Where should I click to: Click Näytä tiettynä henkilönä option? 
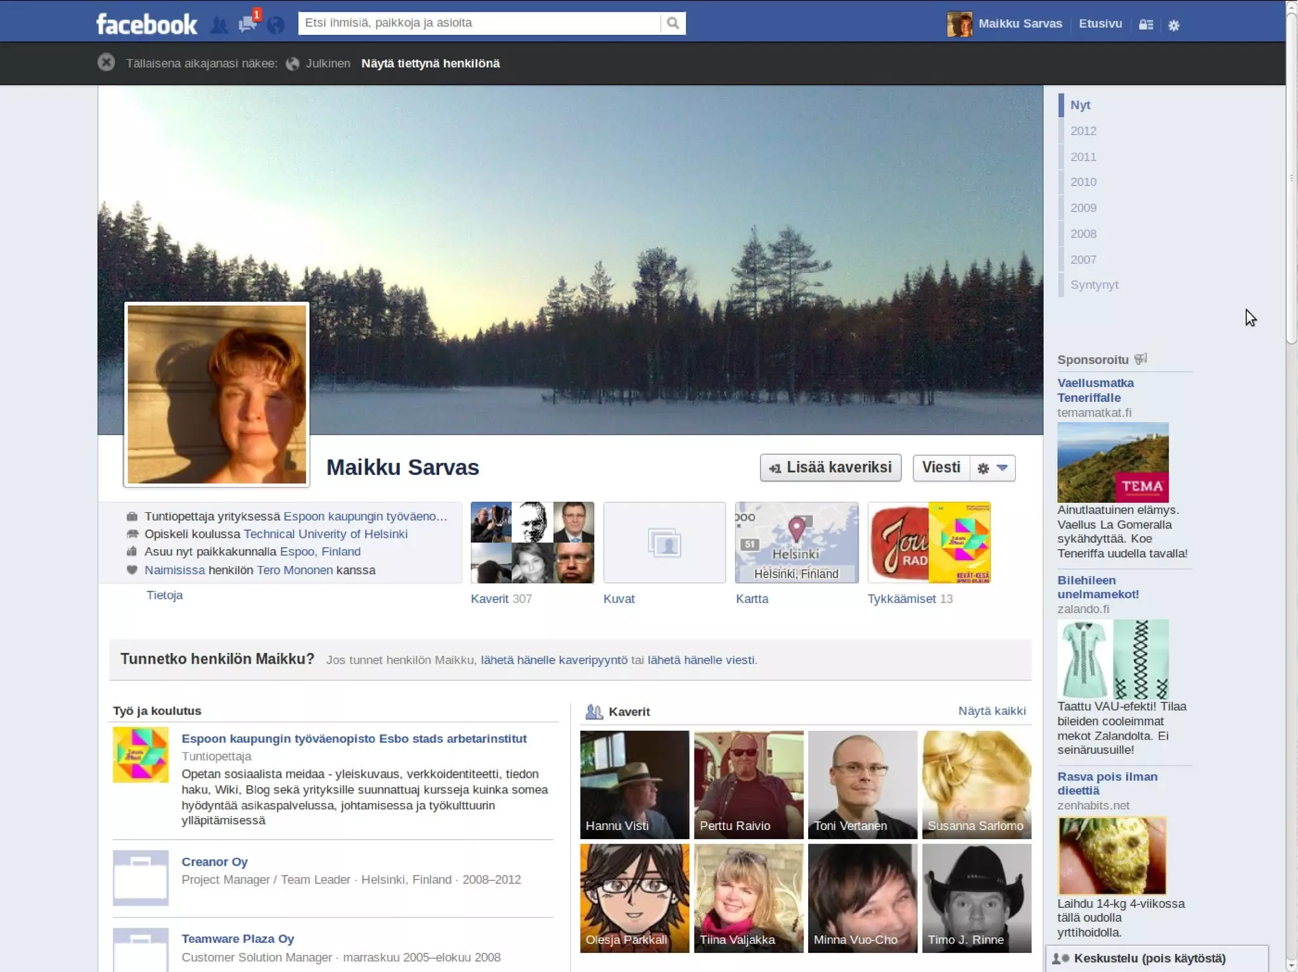[430, 63]
